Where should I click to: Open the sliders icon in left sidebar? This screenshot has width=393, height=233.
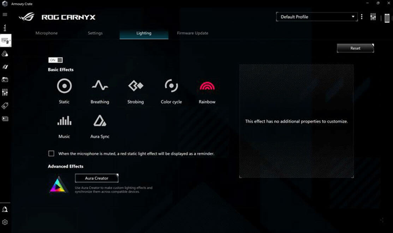coord(5,92)
